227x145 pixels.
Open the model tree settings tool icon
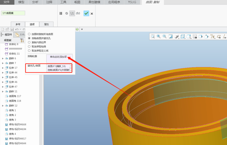(22, 40)
